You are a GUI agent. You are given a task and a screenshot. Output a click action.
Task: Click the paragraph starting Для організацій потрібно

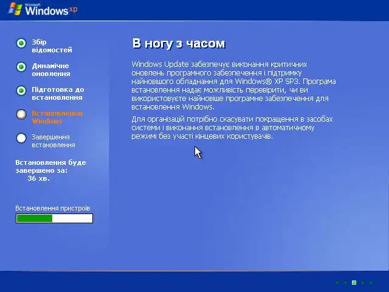tap(232, 128)
